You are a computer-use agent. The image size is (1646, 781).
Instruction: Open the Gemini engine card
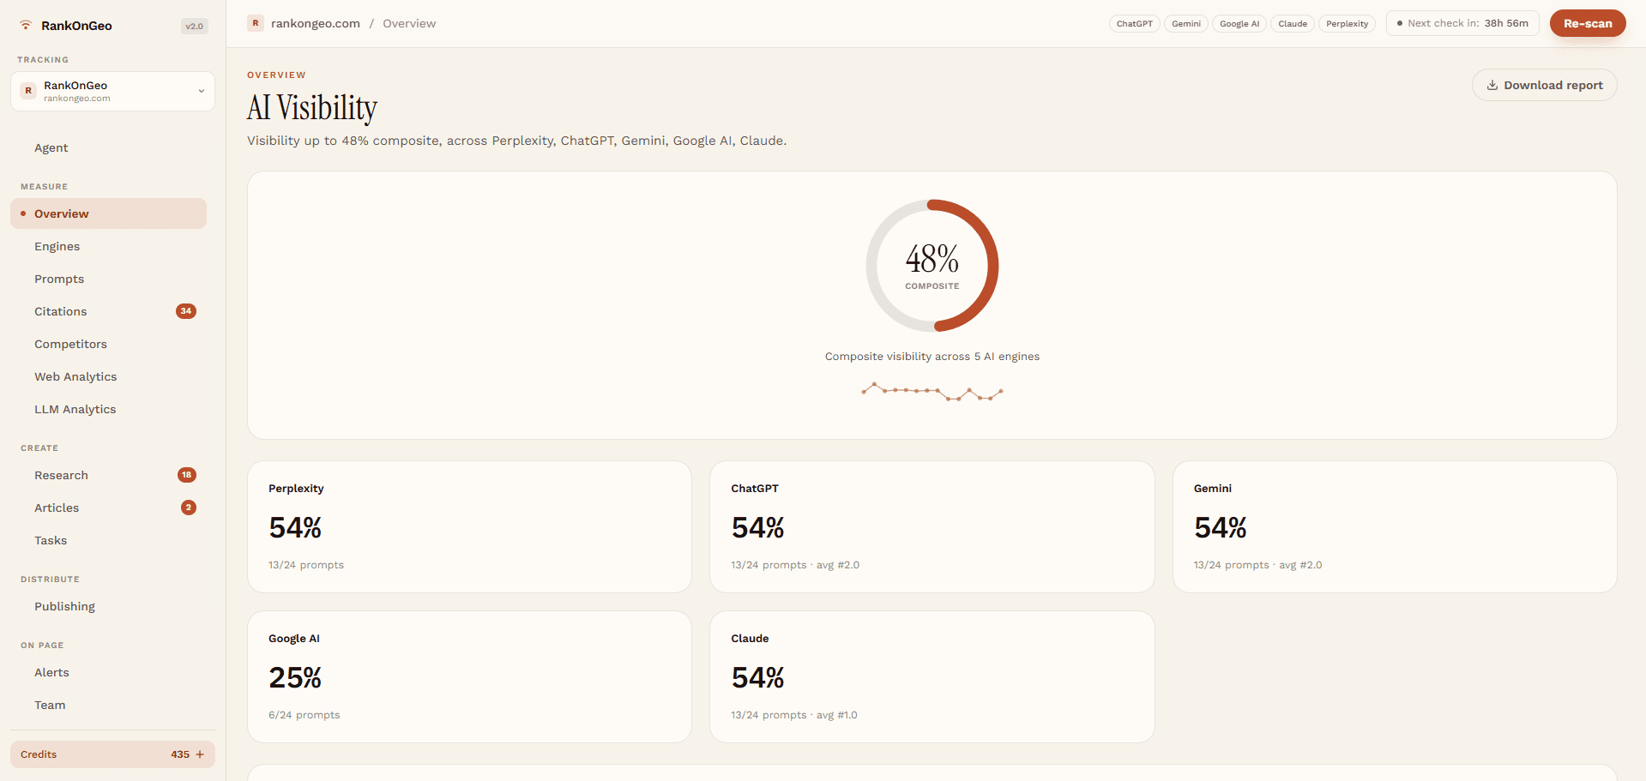point(1395,527)
